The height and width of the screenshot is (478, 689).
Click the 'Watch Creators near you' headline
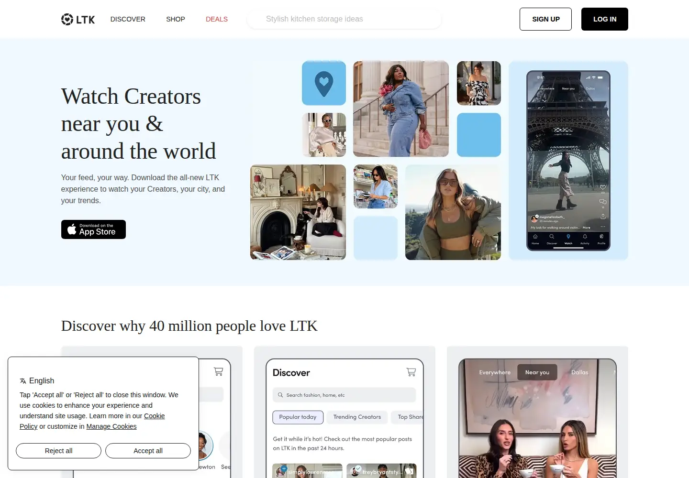click(x=138, y=124)
